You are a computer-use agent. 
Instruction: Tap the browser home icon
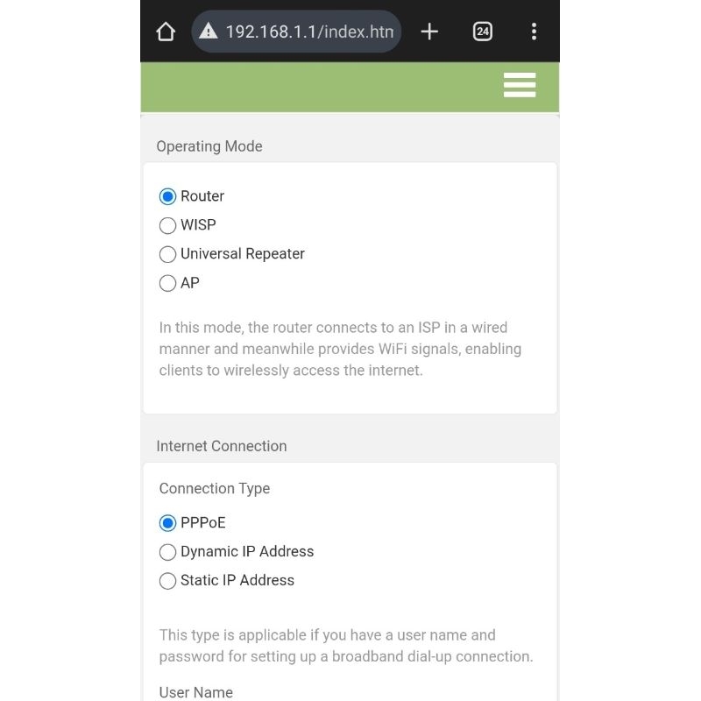click(166, 32)
